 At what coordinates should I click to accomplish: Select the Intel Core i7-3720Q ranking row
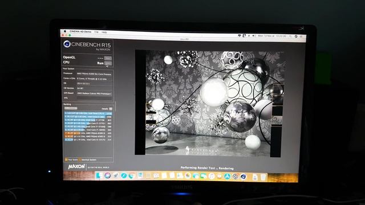(88, 126)
